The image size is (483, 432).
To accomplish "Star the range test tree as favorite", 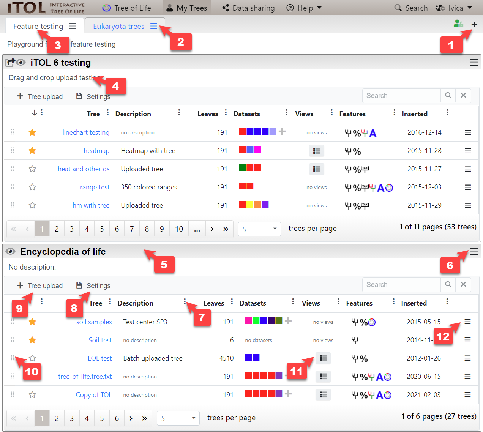I will coord(32,187).
